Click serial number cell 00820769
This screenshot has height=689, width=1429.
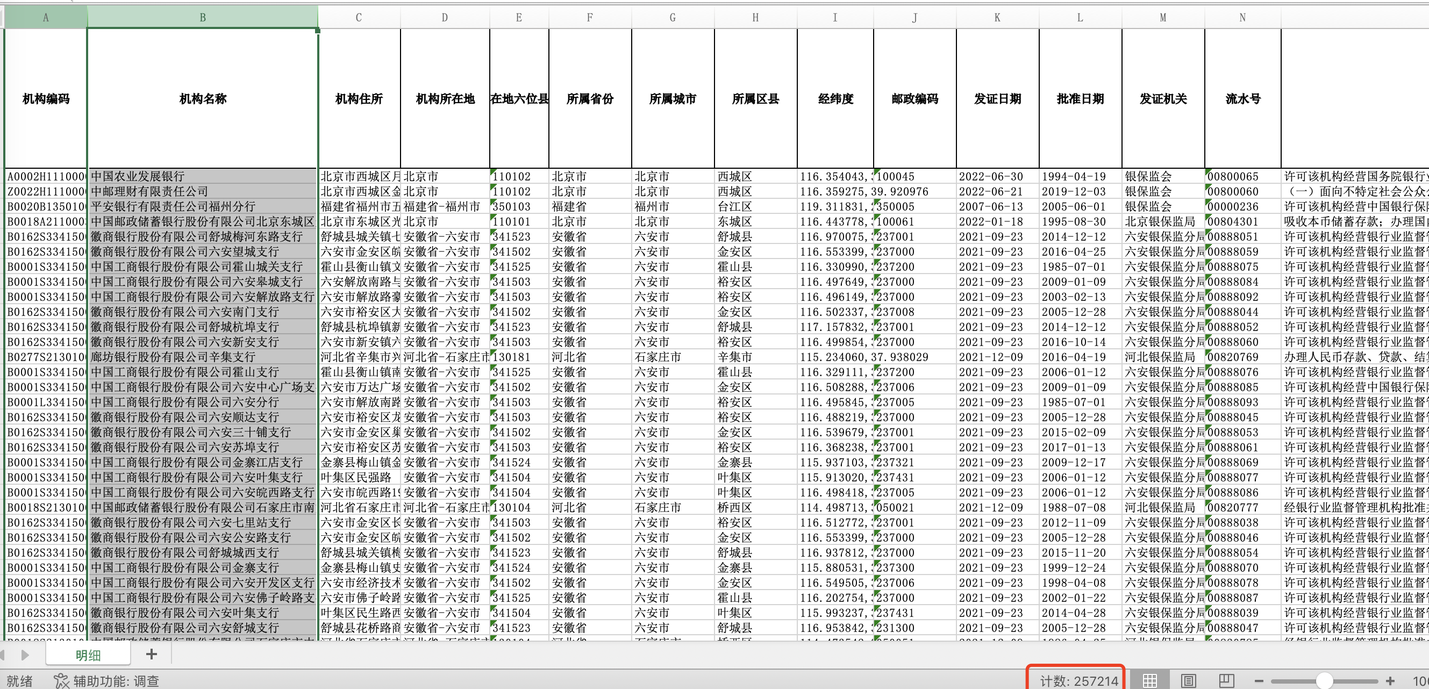click(1242, 357)
